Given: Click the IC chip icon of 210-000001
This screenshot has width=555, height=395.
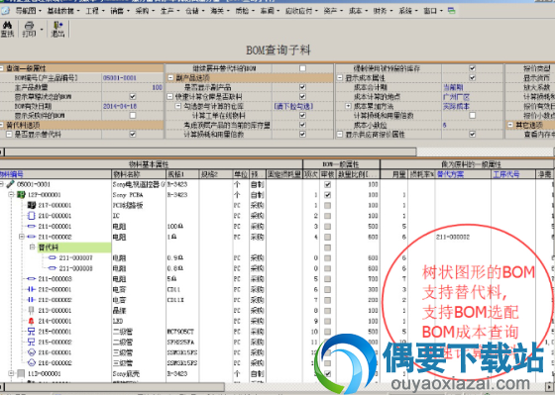Looking at the screenshot, I should 31,216.
